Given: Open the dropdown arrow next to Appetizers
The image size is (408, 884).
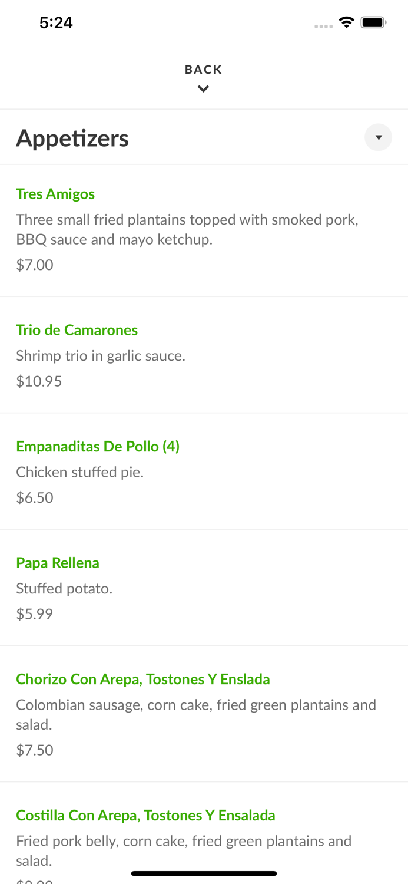Looking at the screenshot, I should tap(379, 137).
